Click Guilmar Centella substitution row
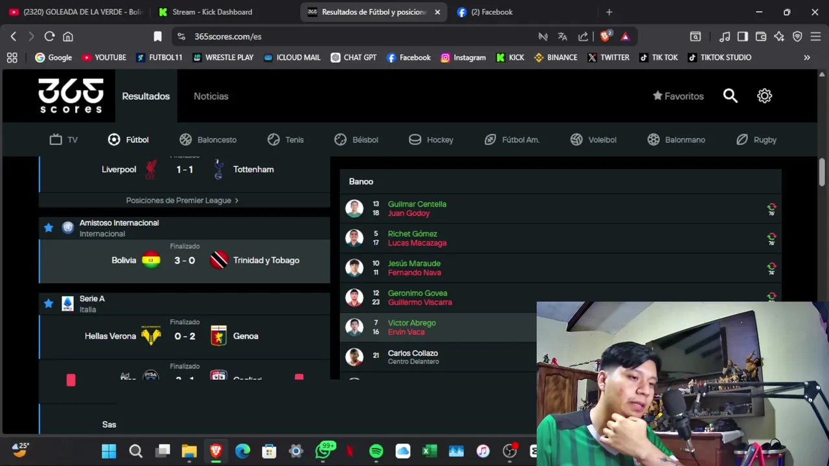 tap(561, 208)
